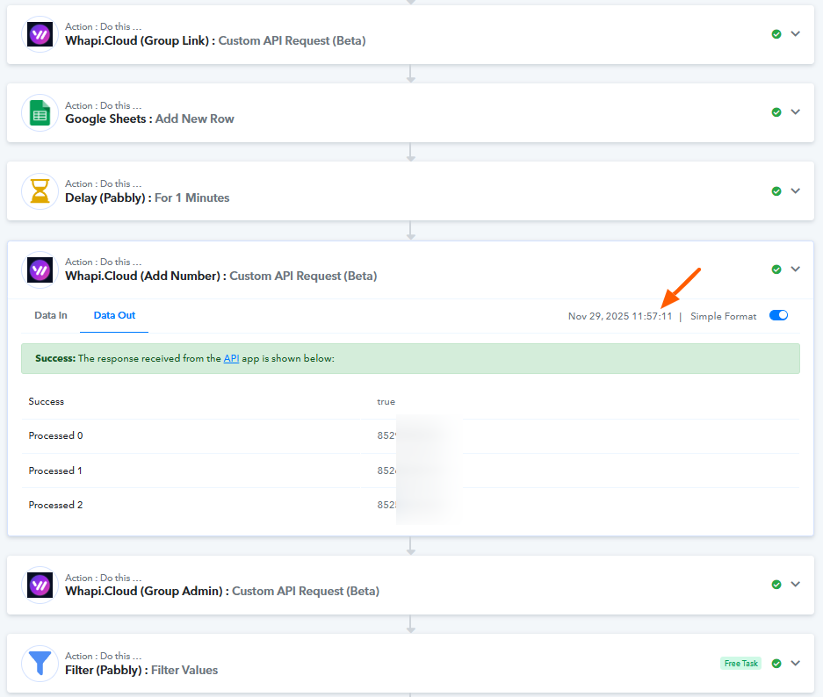Collapse the Whapi.Cloud Add Number step

796,269
